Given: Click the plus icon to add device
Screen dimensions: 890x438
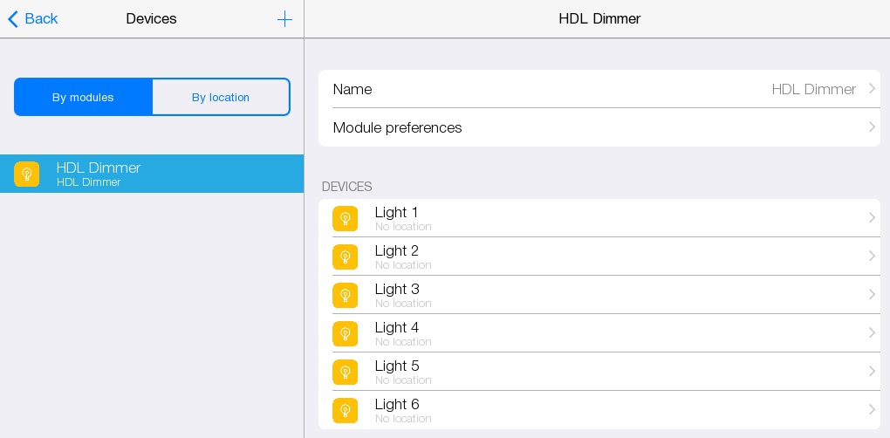Looking at the screenshot, I should 284,19.
